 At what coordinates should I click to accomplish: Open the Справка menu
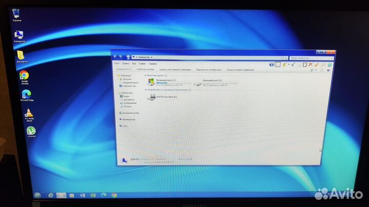(153, 64)
